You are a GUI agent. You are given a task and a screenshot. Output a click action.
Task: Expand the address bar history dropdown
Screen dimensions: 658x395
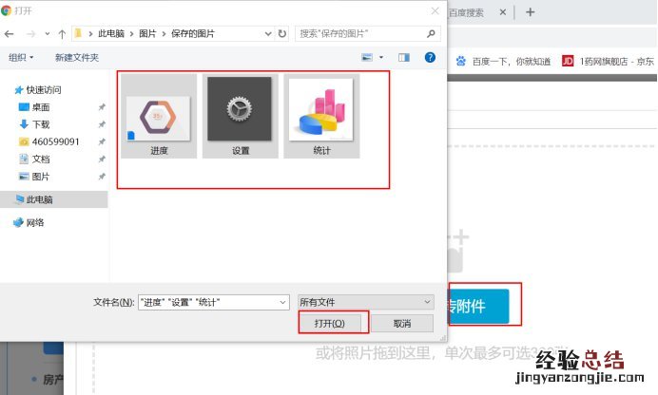[268, 34]
